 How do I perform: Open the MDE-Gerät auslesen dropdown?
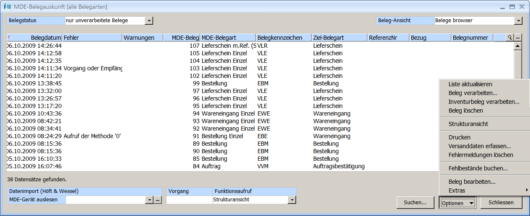click(x=149, y=200)
